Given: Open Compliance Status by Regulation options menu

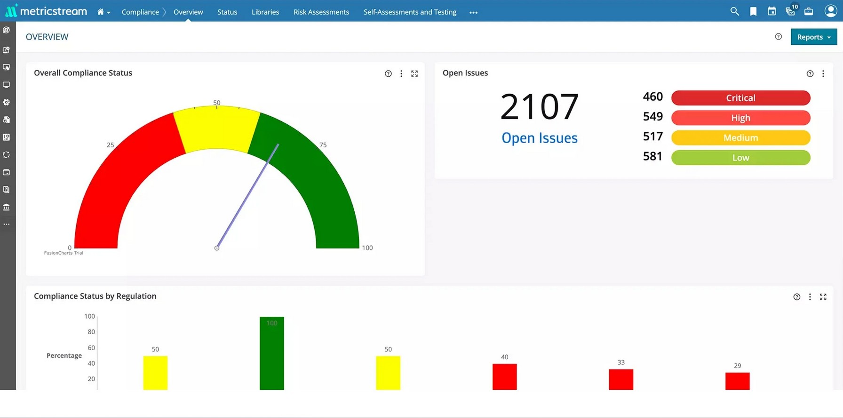Looking at the screenshot, I should [810, 297].
